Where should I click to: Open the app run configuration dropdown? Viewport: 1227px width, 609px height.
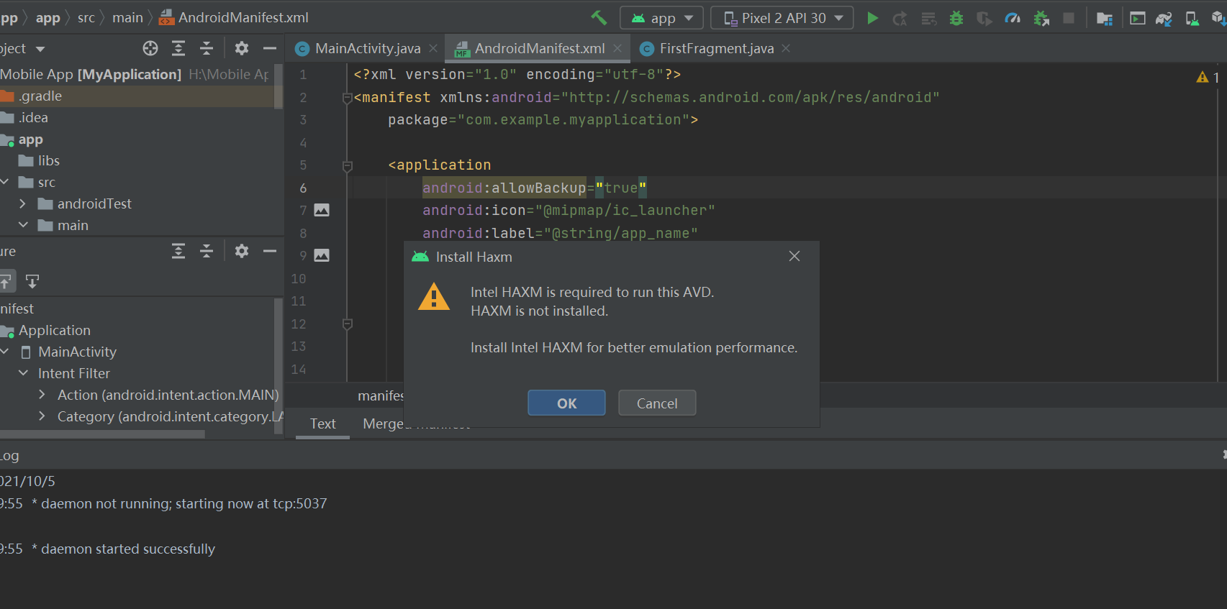pos(661,18)
